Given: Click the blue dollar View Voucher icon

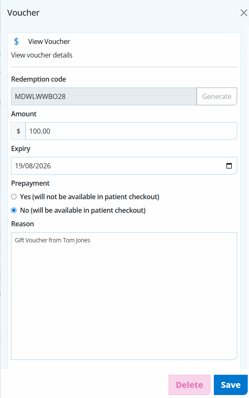Looking at the screenshot, I should [16, 41].
